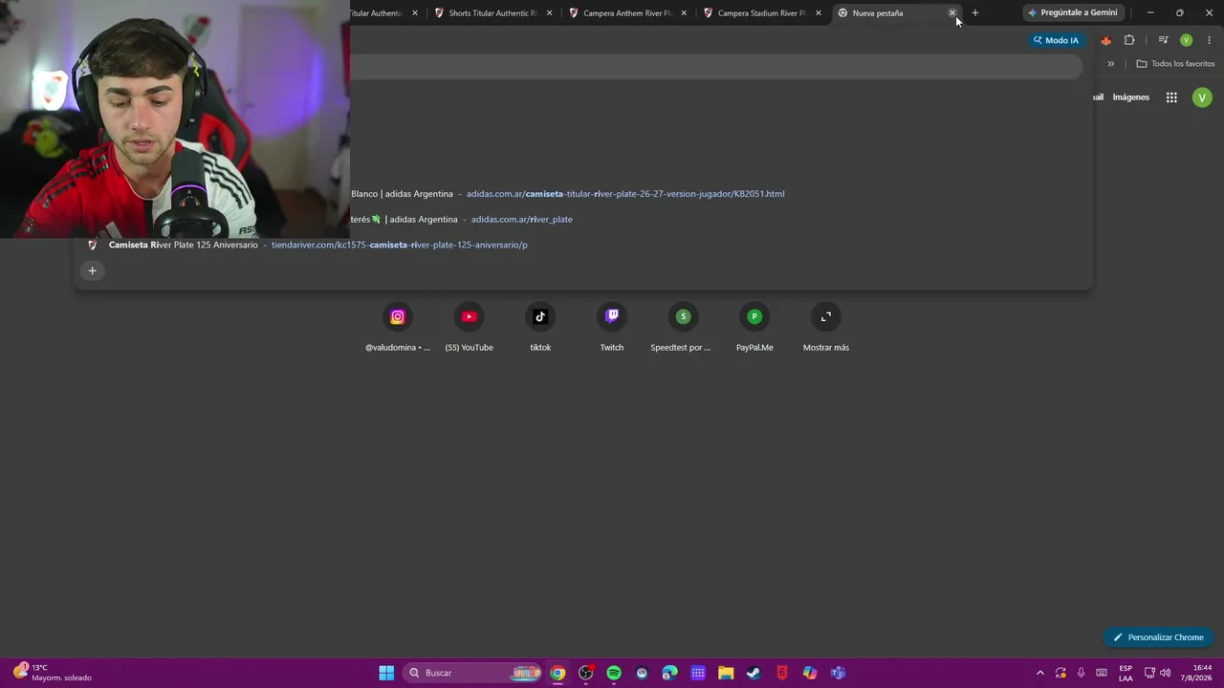Click the plus button below suggestions

click(93, 271)
